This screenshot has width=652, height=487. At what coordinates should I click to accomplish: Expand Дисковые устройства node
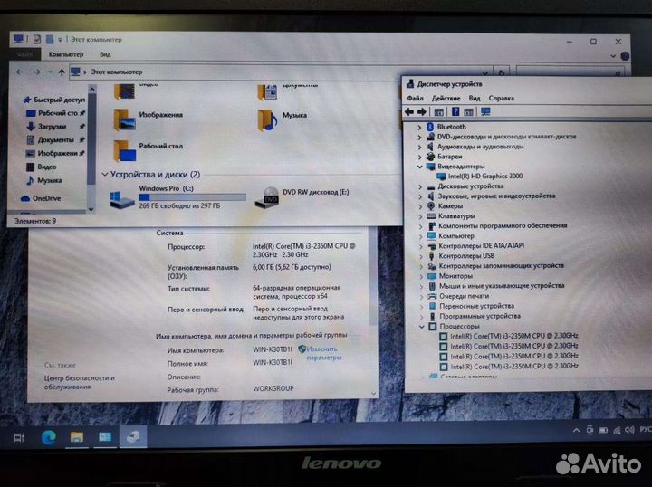[420, 187]
